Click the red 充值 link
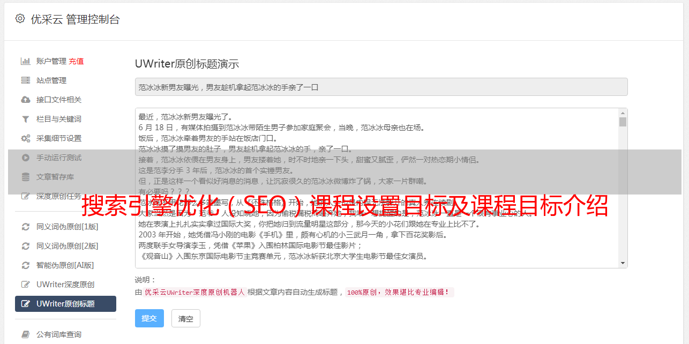Viewport: 689px width, 344px height. (76, 61)
